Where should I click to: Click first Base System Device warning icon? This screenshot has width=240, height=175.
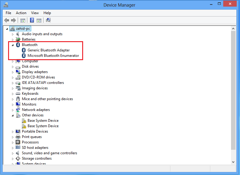point(24,121)
